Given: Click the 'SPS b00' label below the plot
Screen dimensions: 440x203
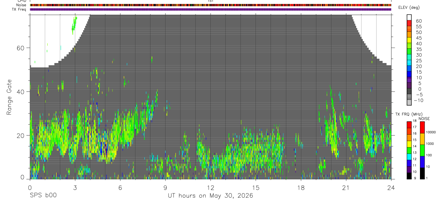Looking at the screenshot, I should click(43, 195).
